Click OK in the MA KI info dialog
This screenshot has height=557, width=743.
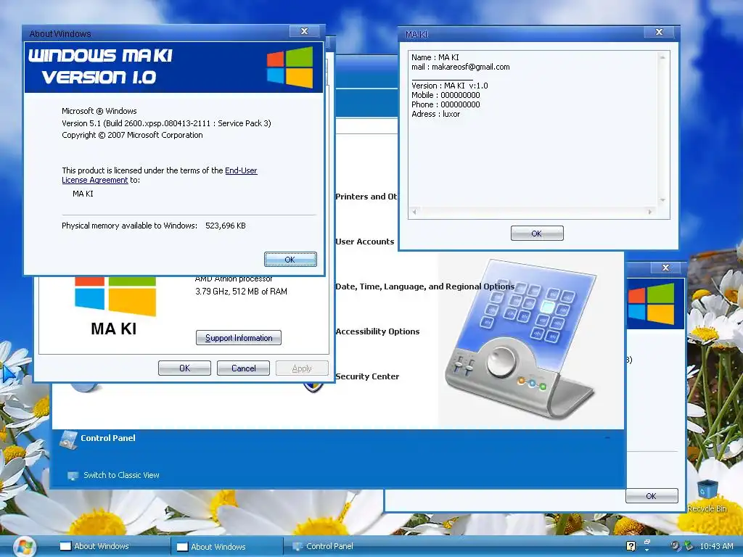coord(537,233)
